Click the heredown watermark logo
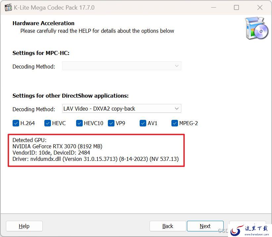Screen dimensions: 272x237 click(250, 230)
